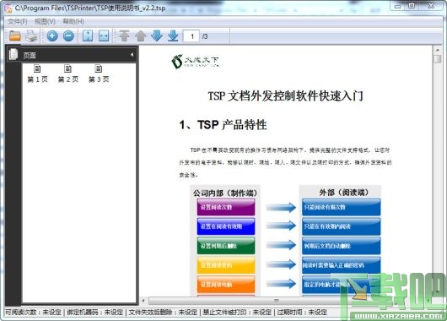Zoom out with the minus icon

[68, 36]
